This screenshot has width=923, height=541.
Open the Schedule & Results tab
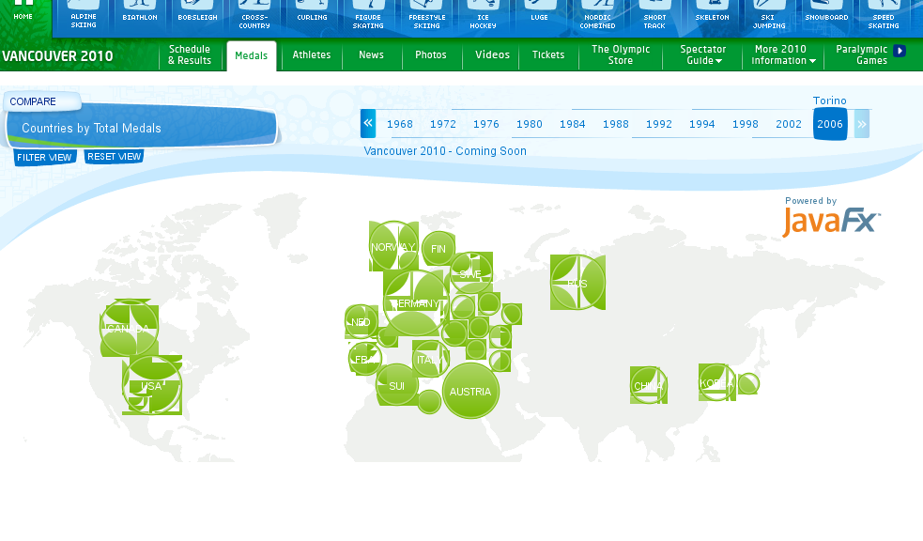(190, 55)
